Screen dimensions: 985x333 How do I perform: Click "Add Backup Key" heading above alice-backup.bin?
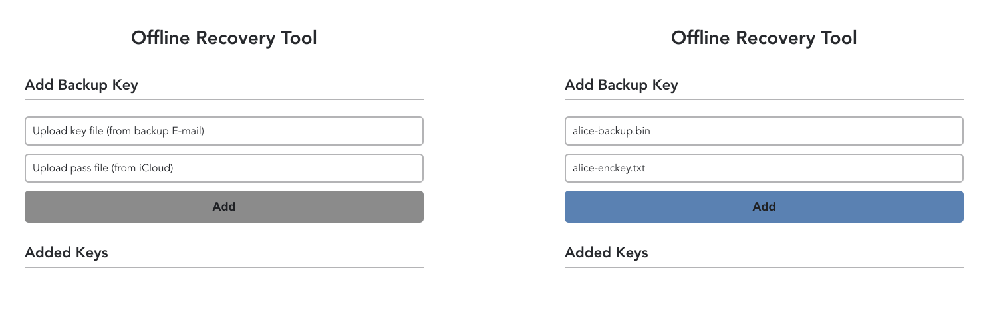(x=621, y=85)
